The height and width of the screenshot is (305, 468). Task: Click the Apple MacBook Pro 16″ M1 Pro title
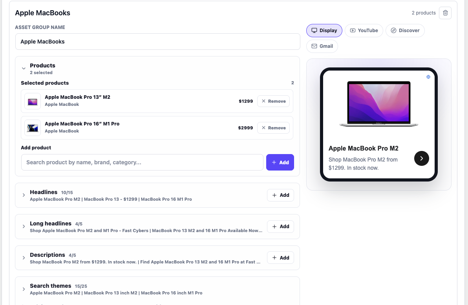pos(82,124)
